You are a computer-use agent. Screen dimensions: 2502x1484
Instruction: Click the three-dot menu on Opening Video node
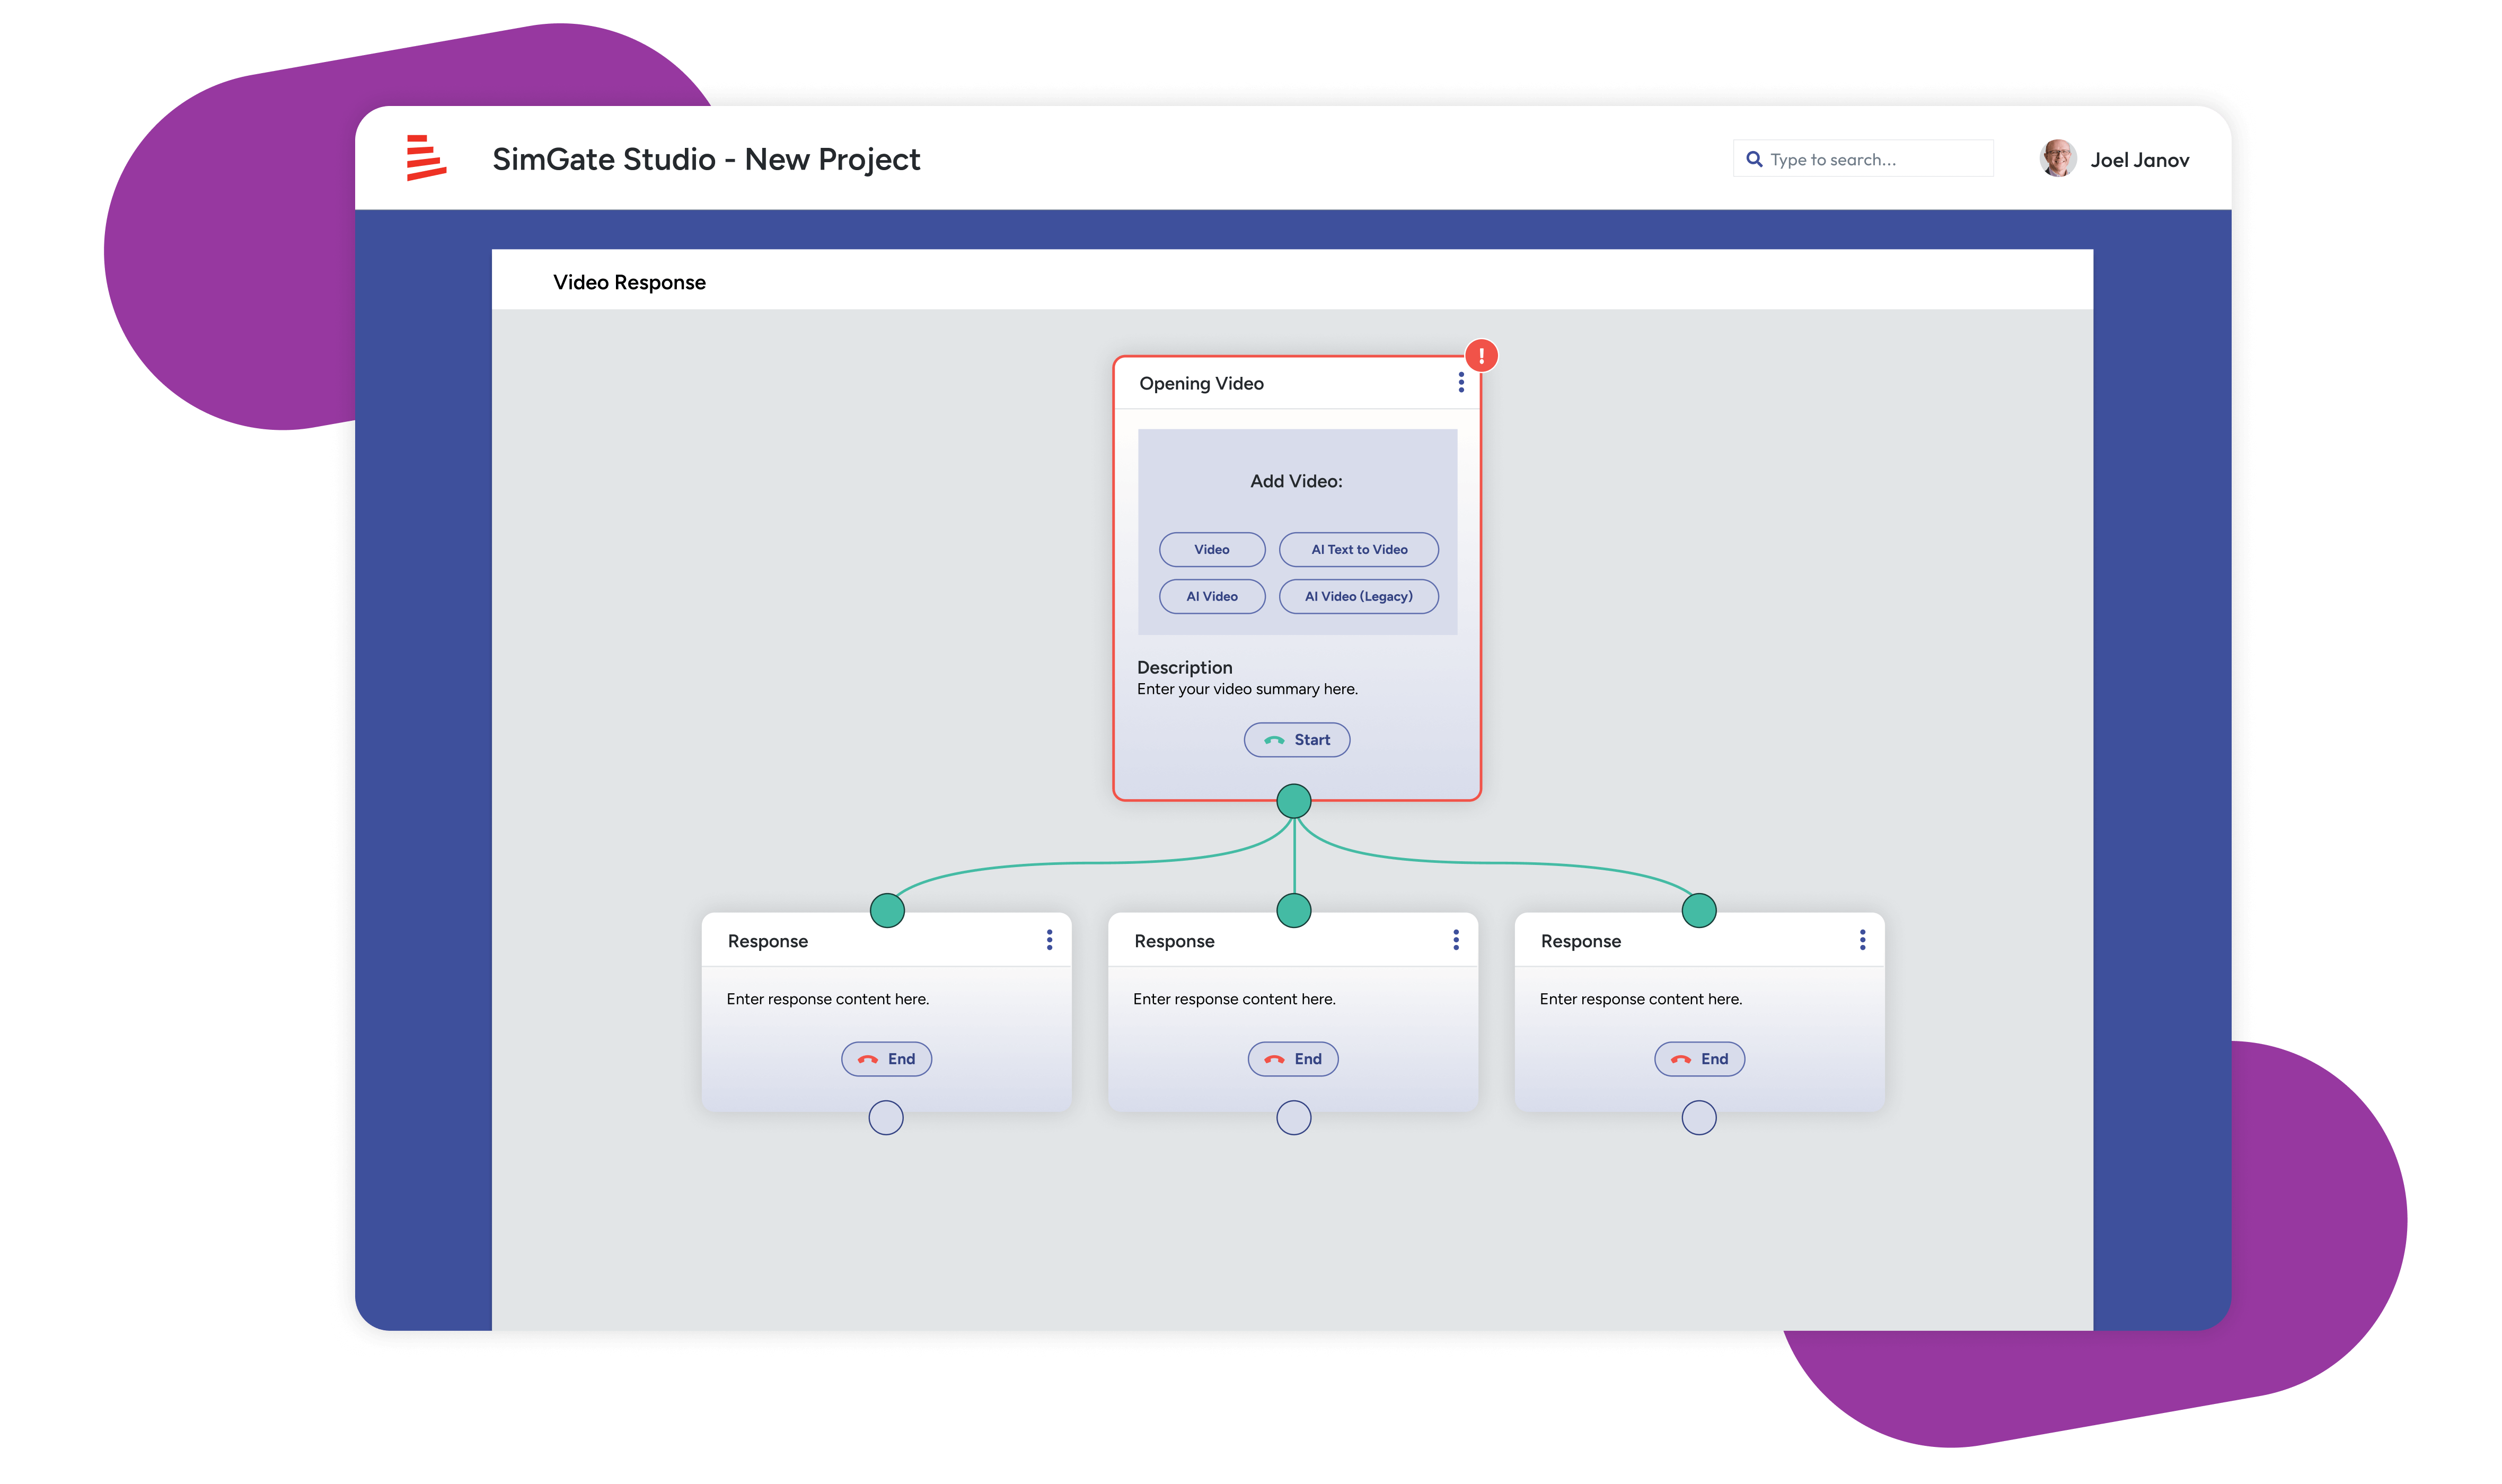1458,383
